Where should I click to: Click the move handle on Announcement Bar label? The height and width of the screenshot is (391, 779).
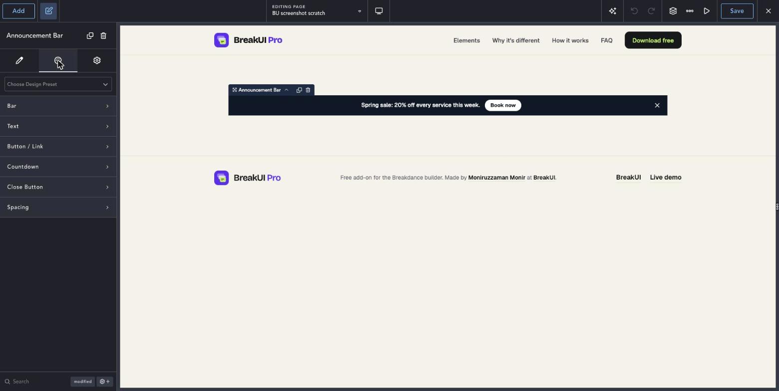(234, 90)
